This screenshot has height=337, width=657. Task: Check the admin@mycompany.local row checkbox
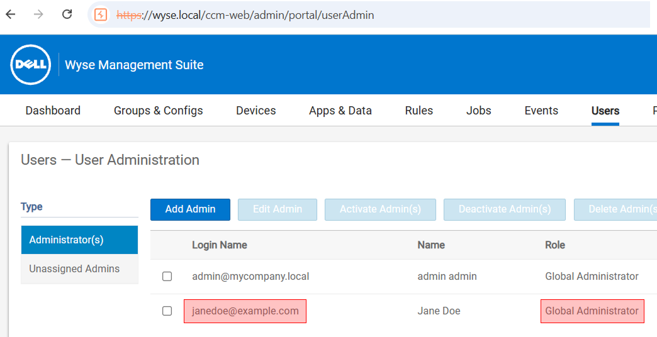pyautogui.click(x=167, y=277)
